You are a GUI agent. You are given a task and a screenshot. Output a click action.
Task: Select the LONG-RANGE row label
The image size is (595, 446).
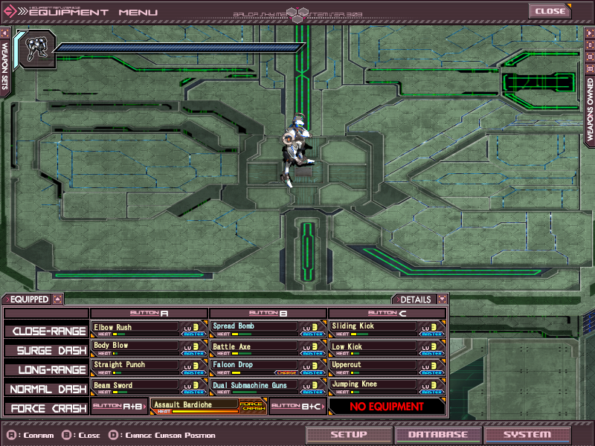tap(46, 369)
